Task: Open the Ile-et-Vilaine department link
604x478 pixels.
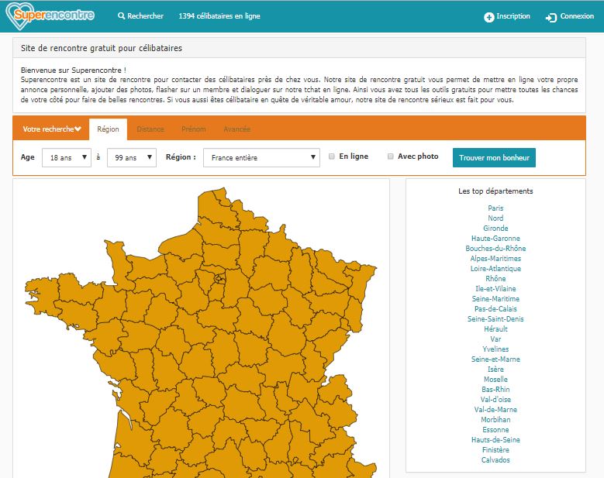Action: pos(495,289)
